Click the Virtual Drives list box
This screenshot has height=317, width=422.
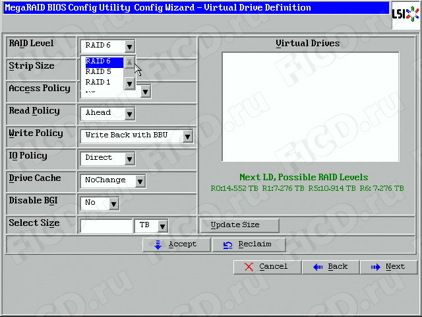311,107
